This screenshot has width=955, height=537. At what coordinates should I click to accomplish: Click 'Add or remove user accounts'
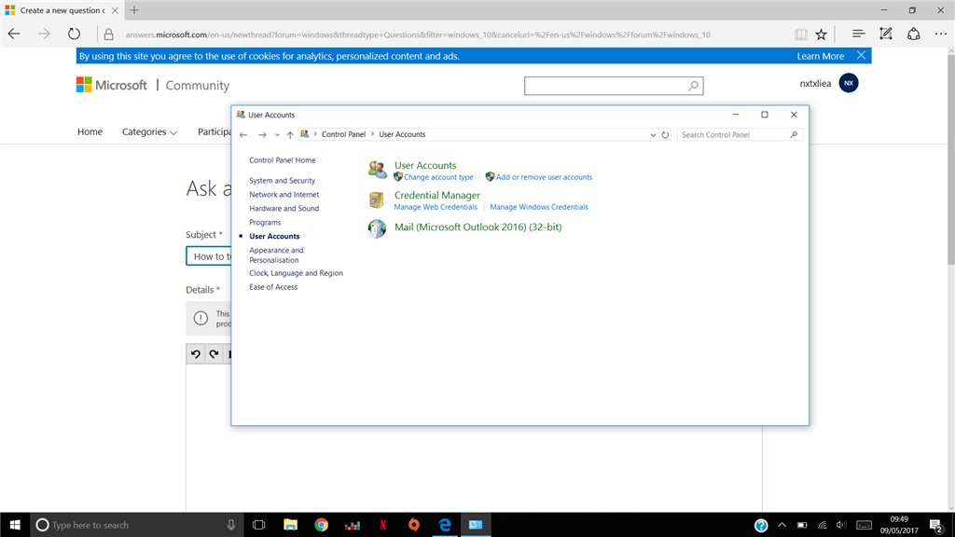[x=544, y=177]
